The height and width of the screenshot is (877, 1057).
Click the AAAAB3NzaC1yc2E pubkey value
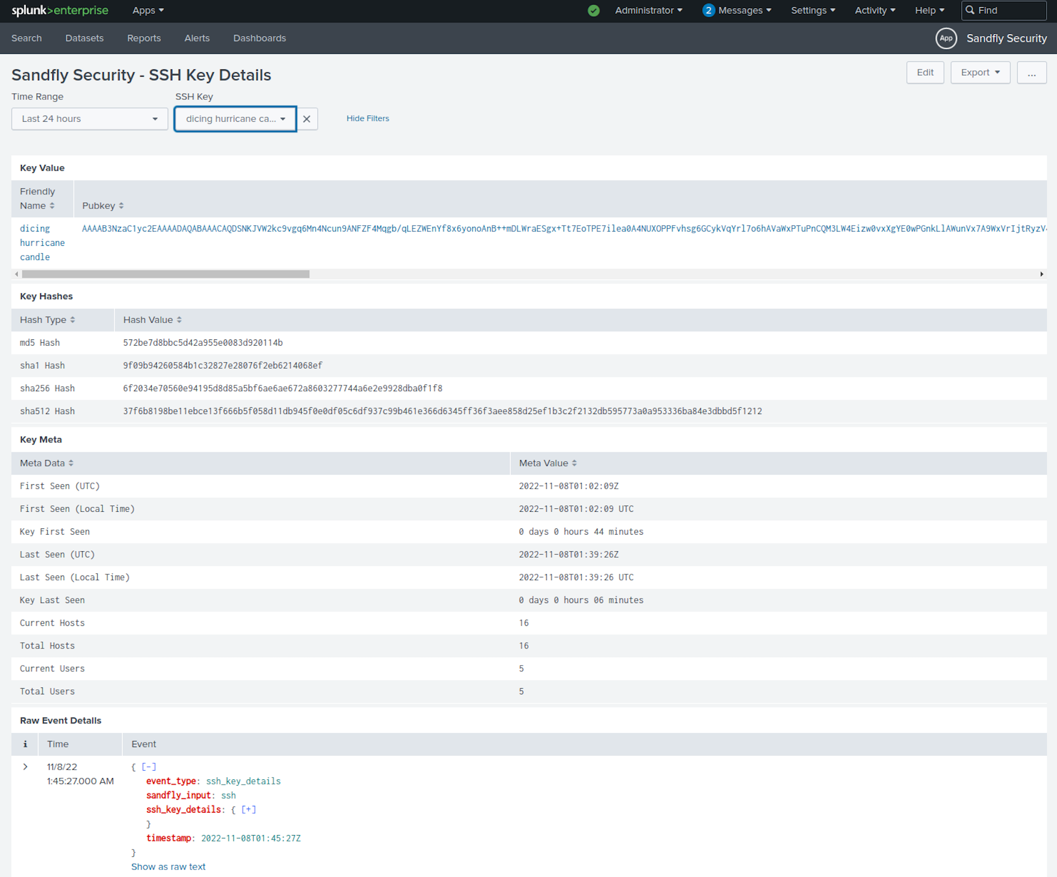[x=563, y=229]
